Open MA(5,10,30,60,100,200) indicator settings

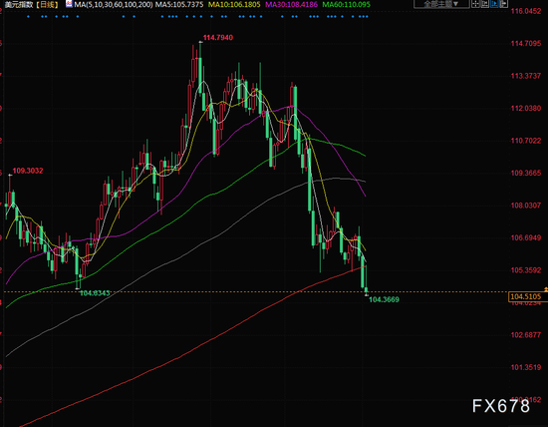(x=114, y=5)
